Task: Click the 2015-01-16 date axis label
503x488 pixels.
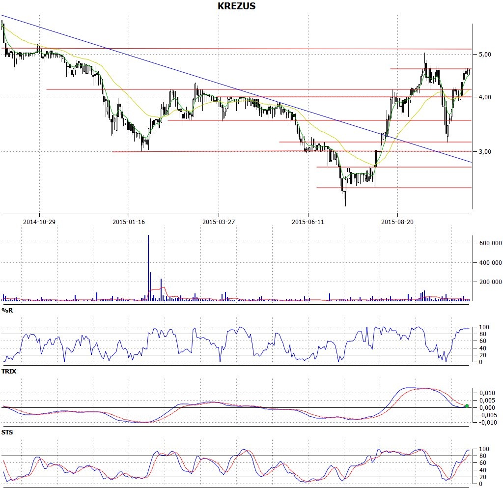Action: 129,222
